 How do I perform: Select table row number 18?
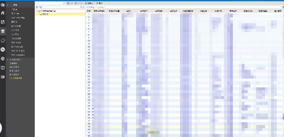[184, 64]
